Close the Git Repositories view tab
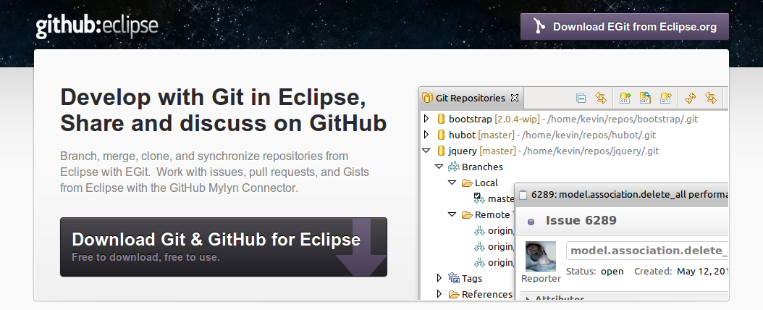Image resolution: width=763 pixels, height=310 pixels. tap(515, 98)
